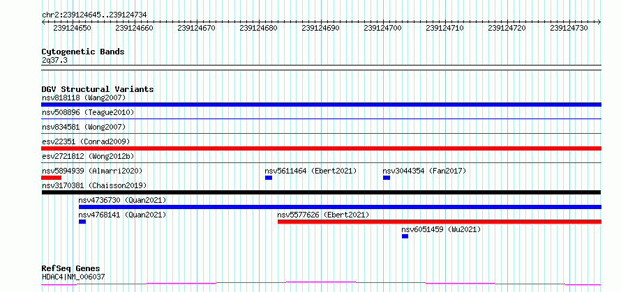Viewport: 621px width, 292px height.
Task: Click the small blue nsv5611464 marker
Action: pyautogui.click(x=269, y=178)
